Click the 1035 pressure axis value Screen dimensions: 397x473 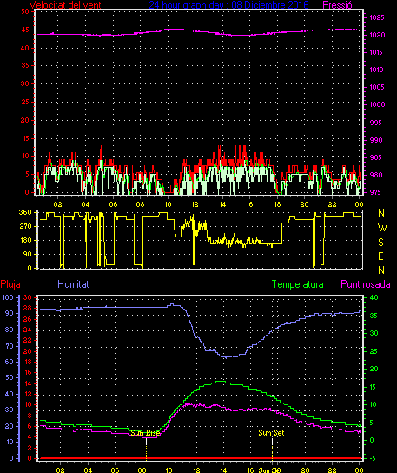tap(377, 17)
